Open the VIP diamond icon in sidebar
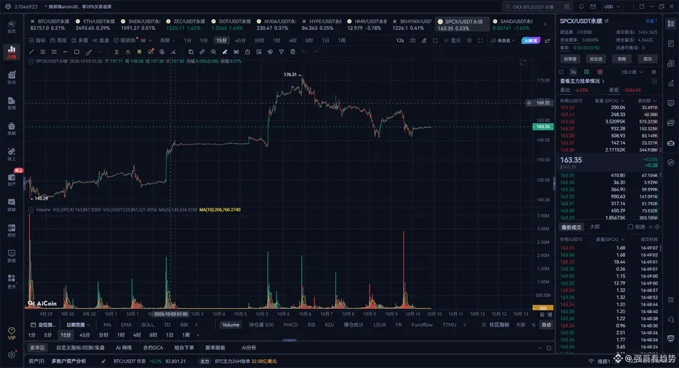The width and height of the screenshot is (679, 368). pos(12,333)
